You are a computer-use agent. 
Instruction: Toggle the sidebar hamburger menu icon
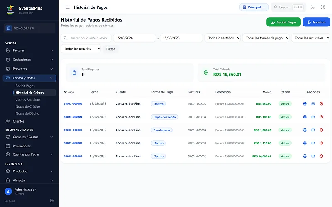point(68,7)
